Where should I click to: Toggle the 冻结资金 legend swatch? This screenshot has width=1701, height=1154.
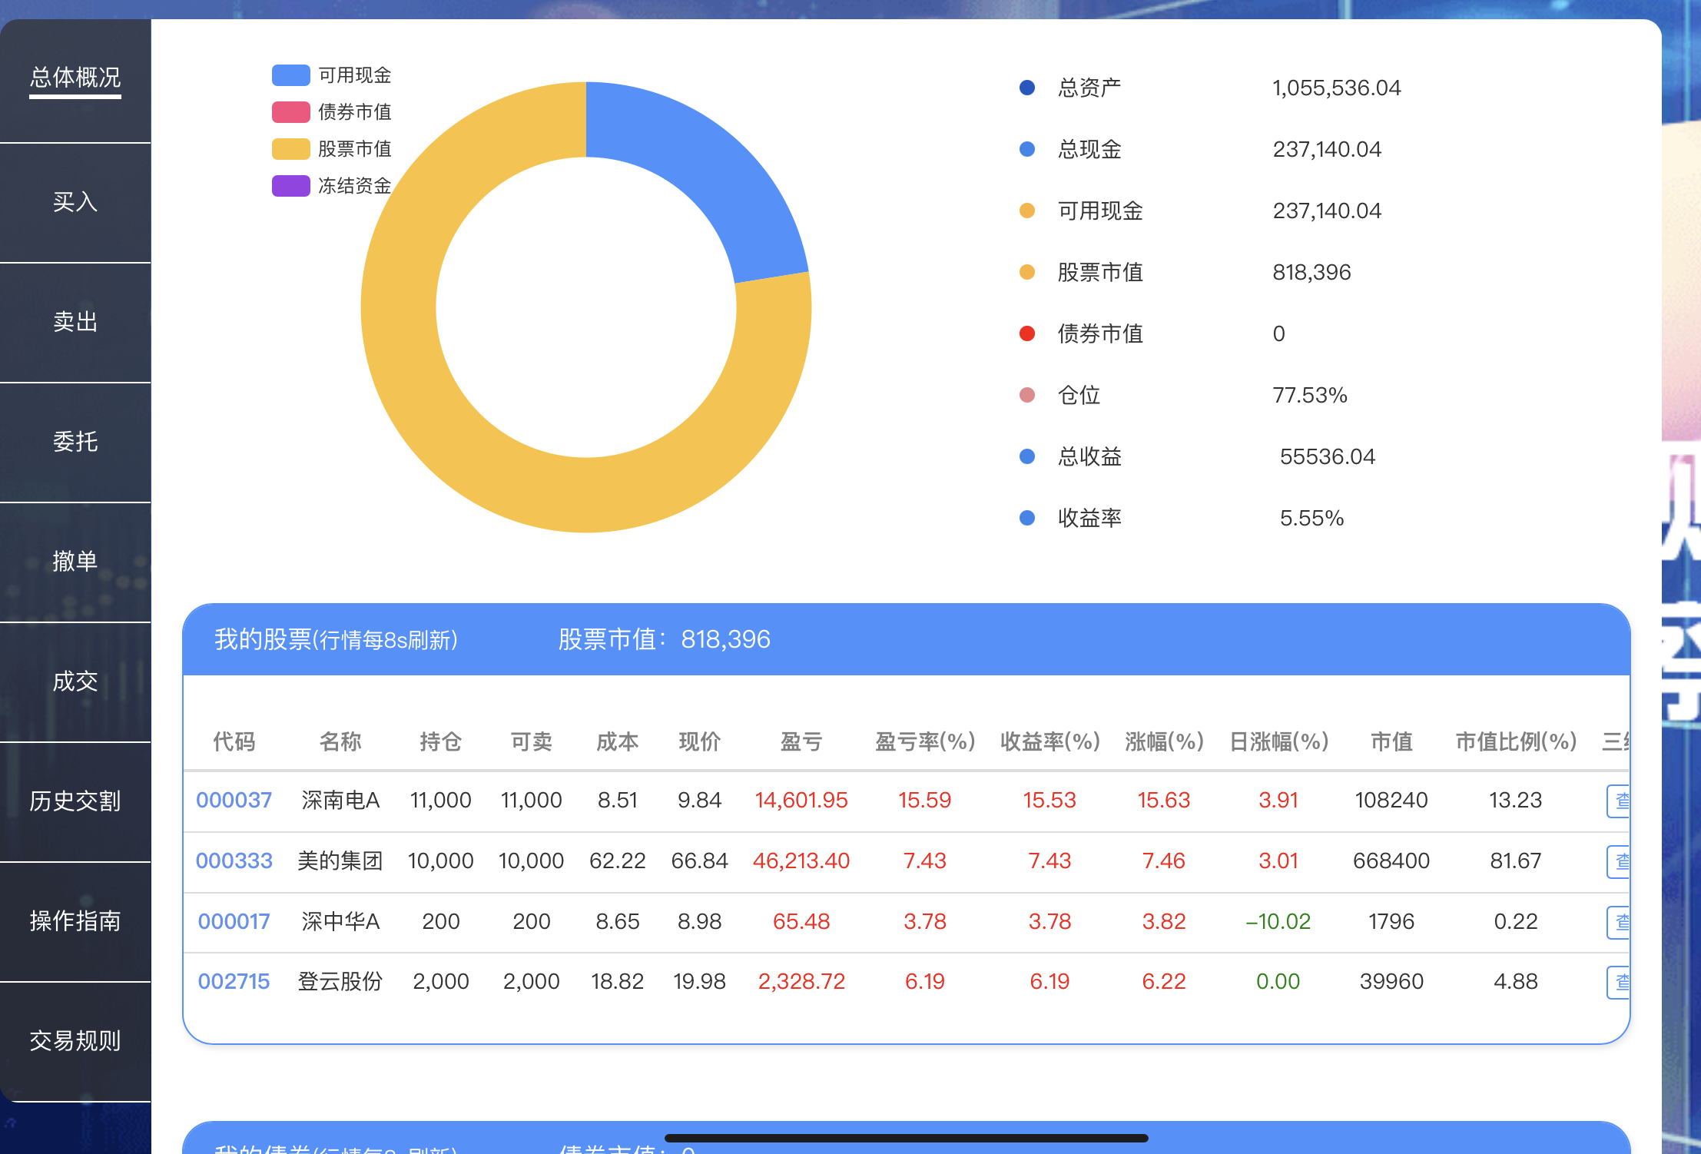(291, 186)
